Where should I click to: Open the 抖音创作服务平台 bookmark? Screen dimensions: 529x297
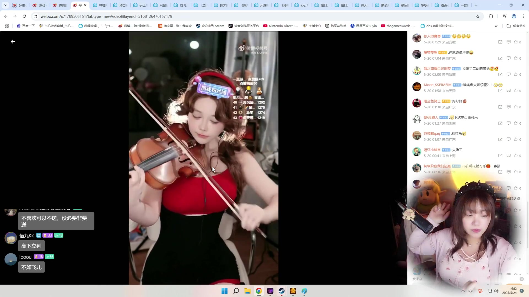click(x=244, y=26)
